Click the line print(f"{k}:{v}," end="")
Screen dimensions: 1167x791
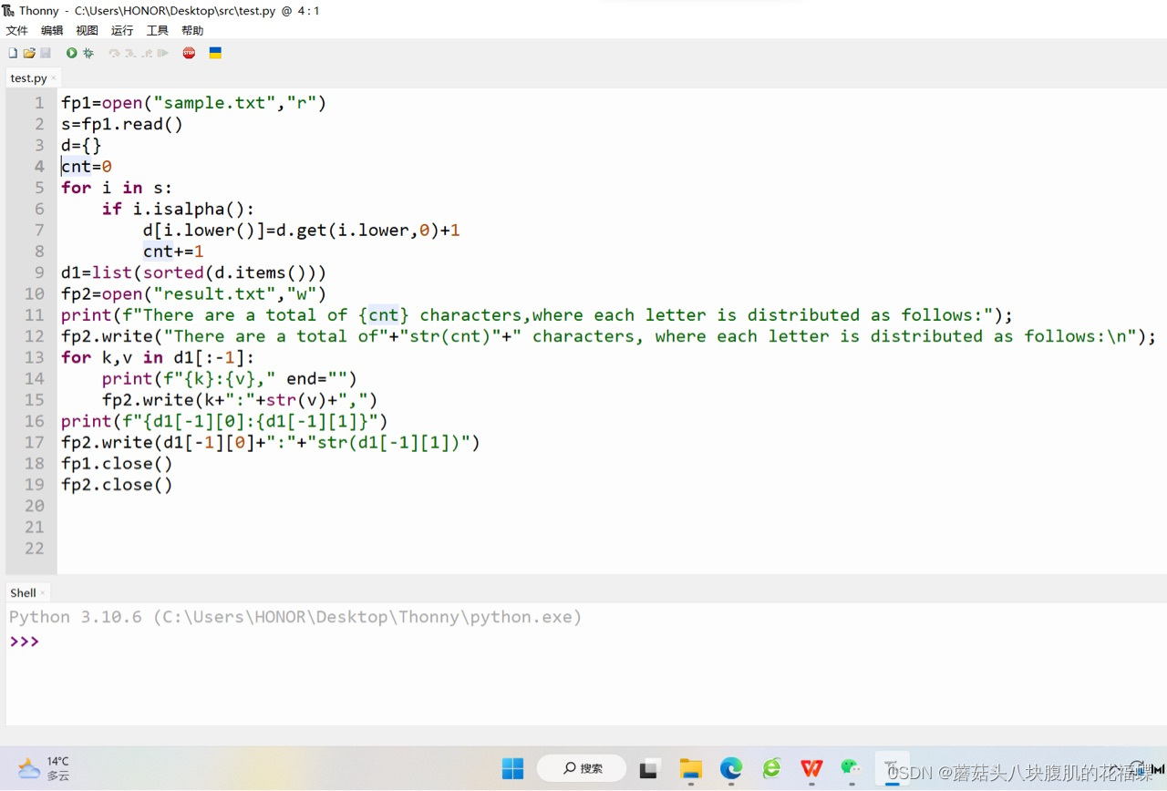tap(230, 378)
